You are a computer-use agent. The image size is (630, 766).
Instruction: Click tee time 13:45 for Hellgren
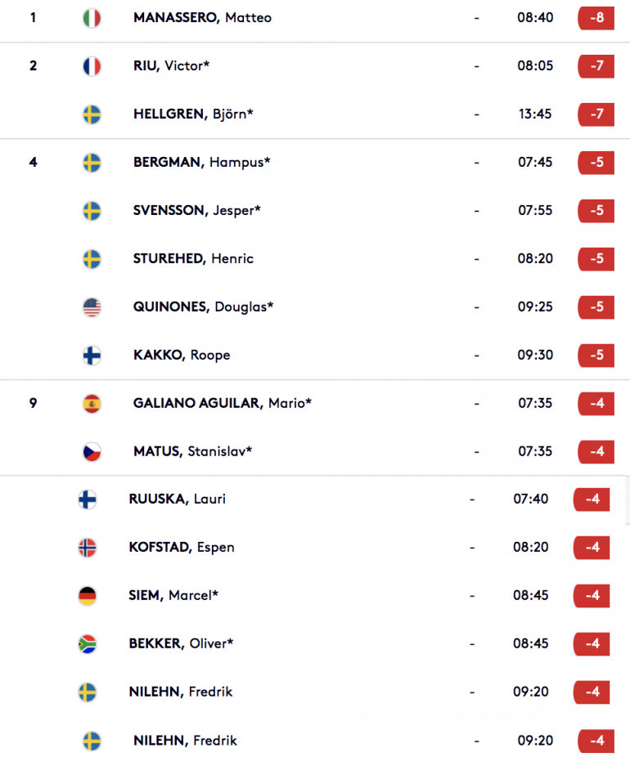tap(535, 114)
